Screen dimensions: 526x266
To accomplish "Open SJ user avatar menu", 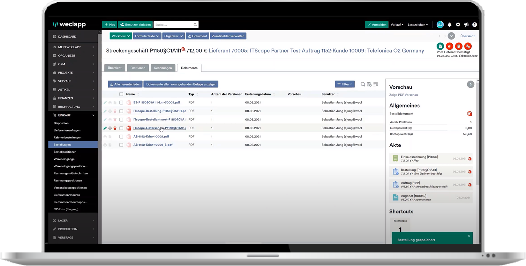I will 440,24.
